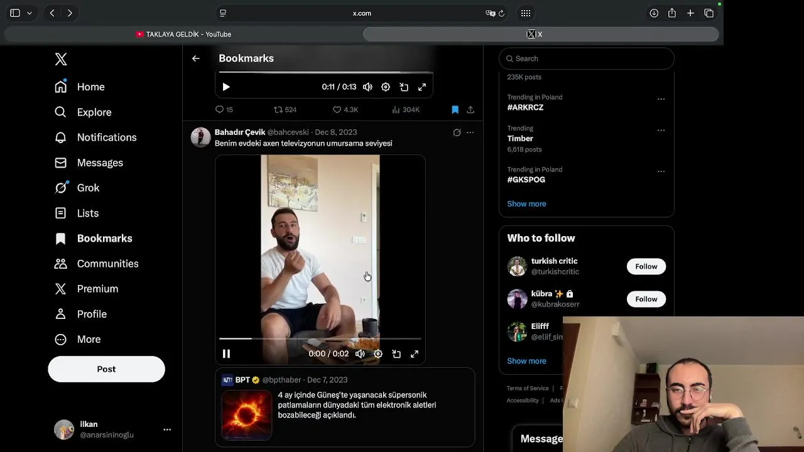The width and height of the screenshot is (804, 452).
Task: Open Grok from sidebar
Action: pyautogui.click(x=77, y=188)
